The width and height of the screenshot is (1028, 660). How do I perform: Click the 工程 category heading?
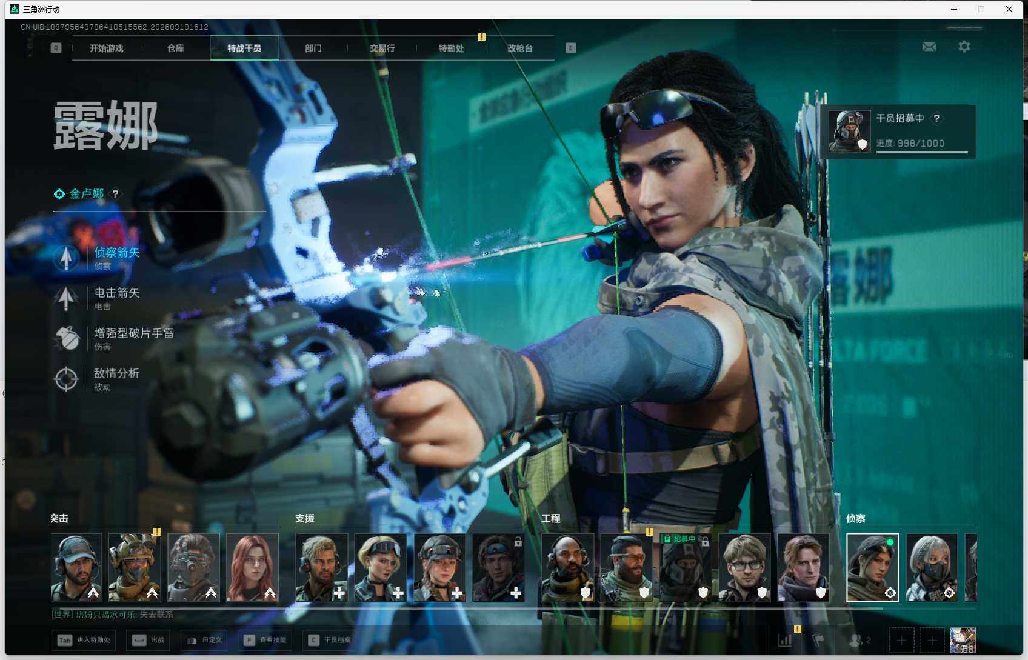551,519
